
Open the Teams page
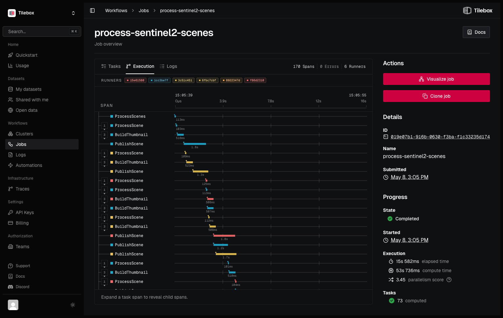click(x=42, y=247)
